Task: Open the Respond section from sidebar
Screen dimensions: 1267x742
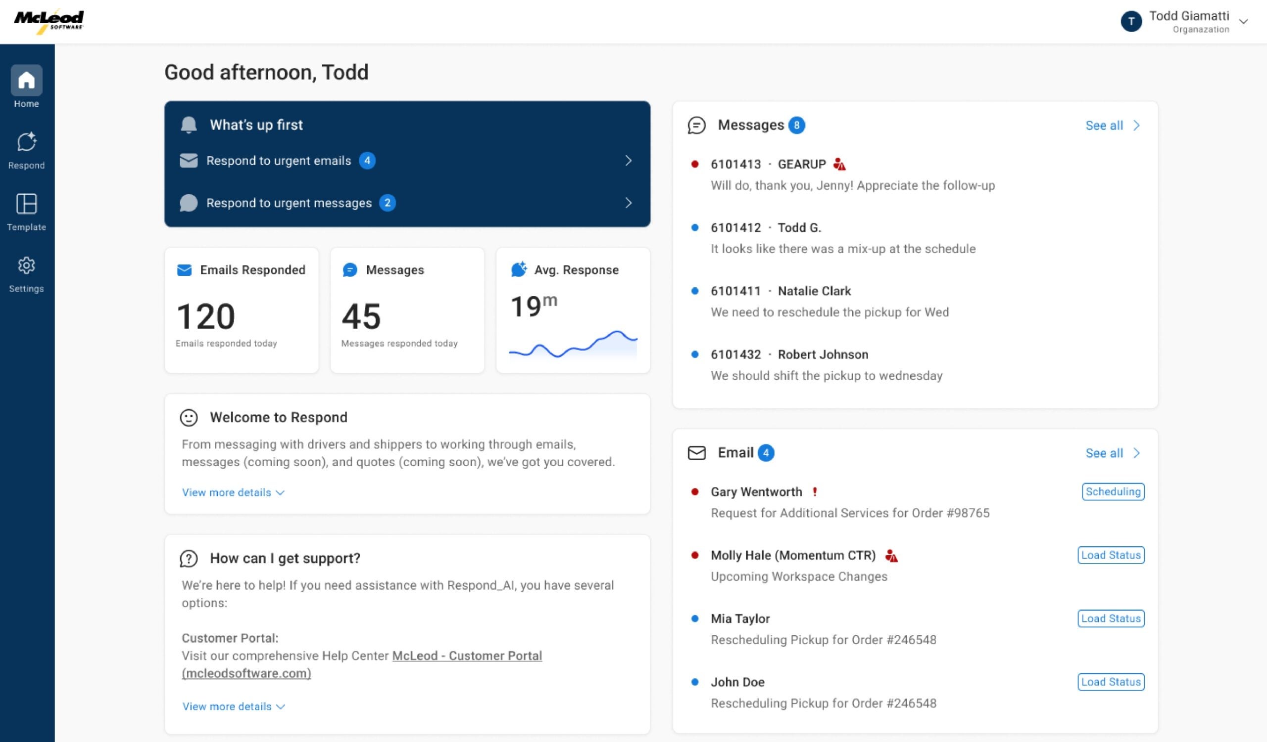Action: pos(26,143)
